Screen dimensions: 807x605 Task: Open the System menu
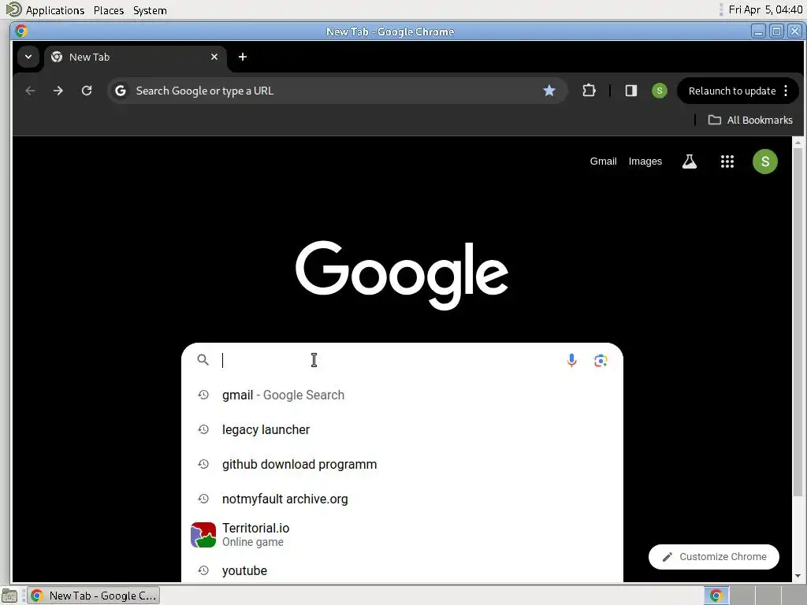[150, 10]
